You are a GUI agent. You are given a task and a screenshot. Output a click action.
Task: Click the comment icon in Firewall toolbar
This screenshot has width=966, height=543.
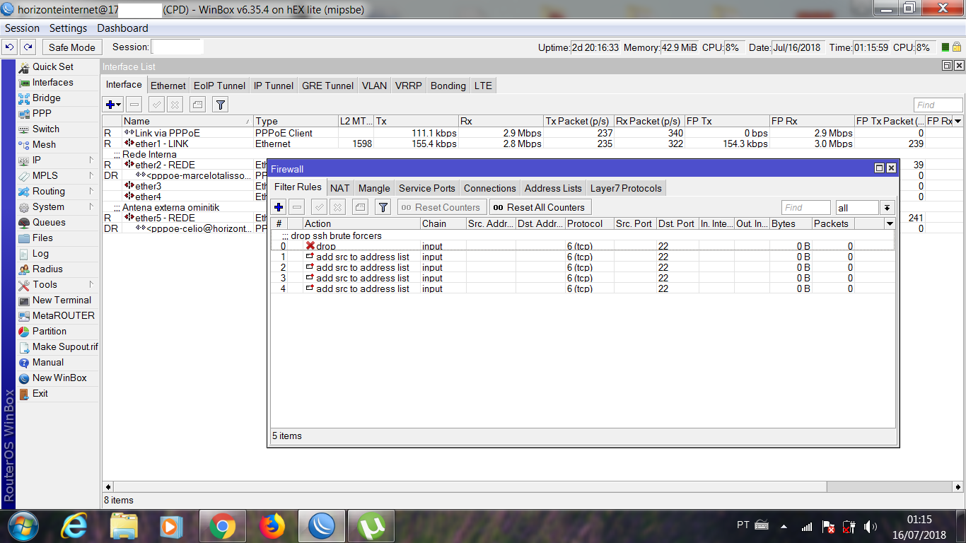361,207
